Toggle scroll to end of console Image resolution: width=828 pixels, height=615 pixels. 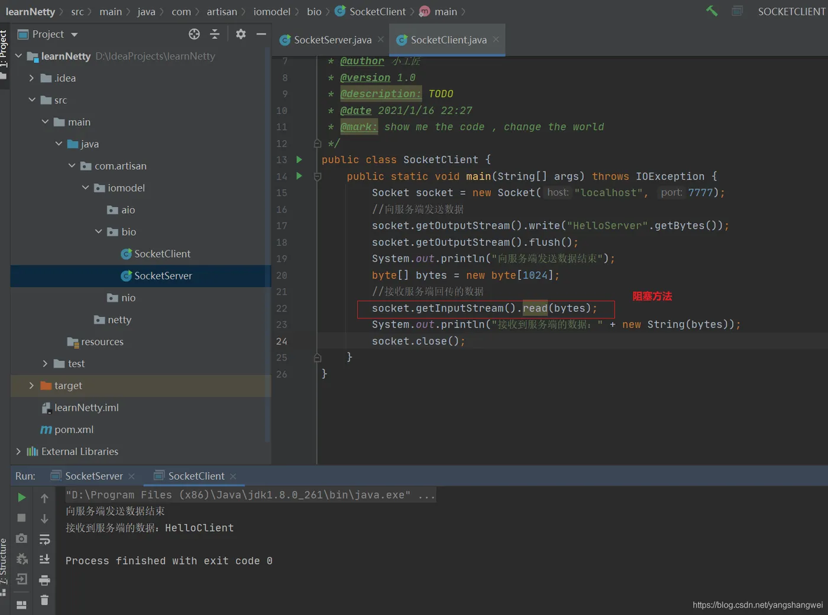(44, 559)
